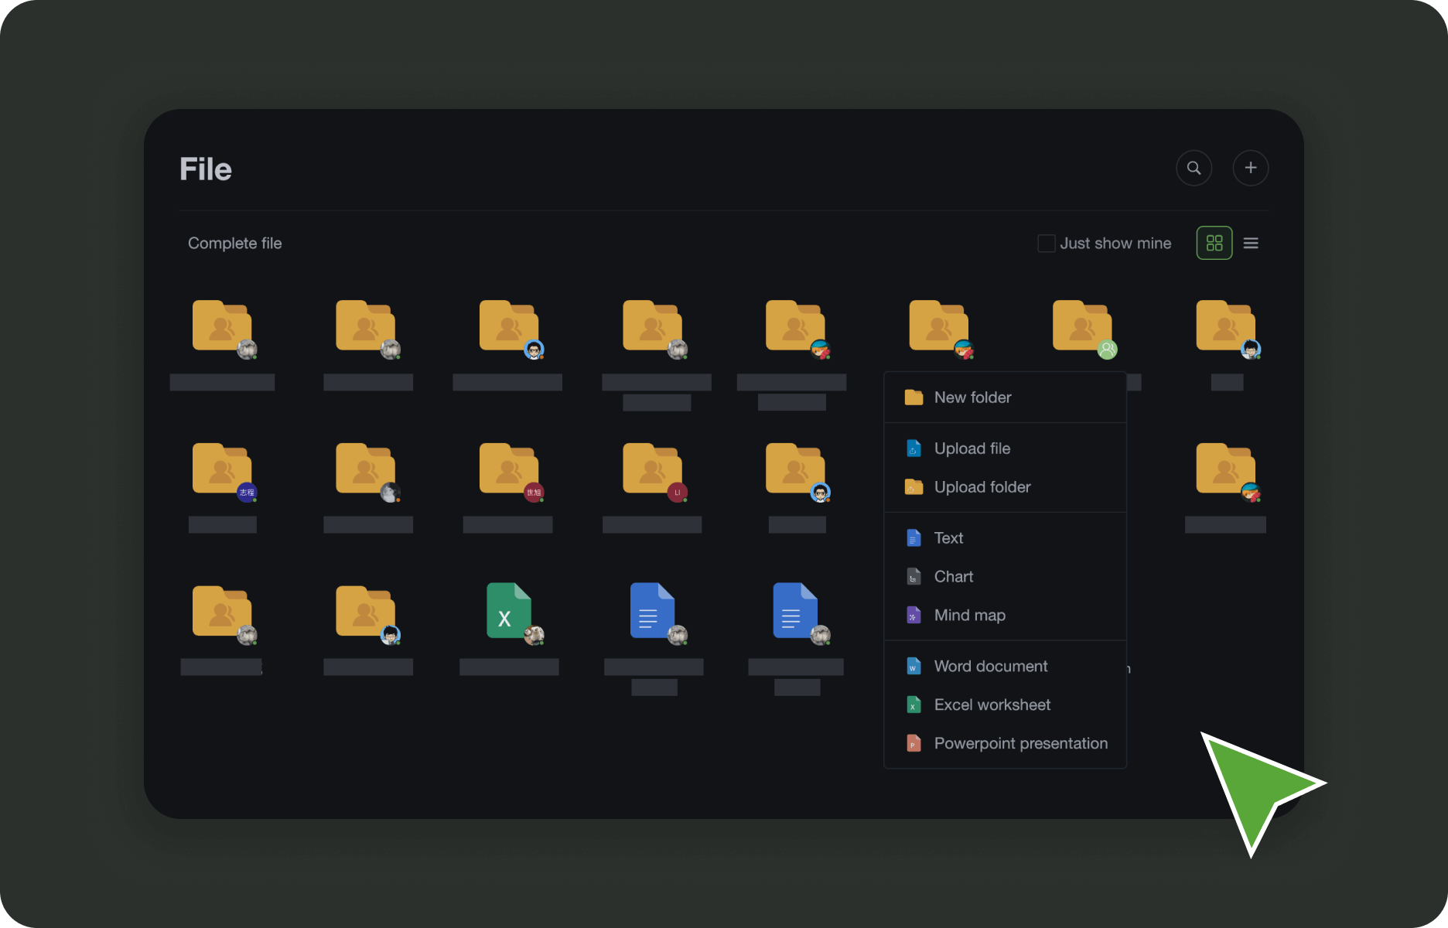Create a new Excel worksheet
Viewport: 1448px width, 928px height.
[992, 705]
